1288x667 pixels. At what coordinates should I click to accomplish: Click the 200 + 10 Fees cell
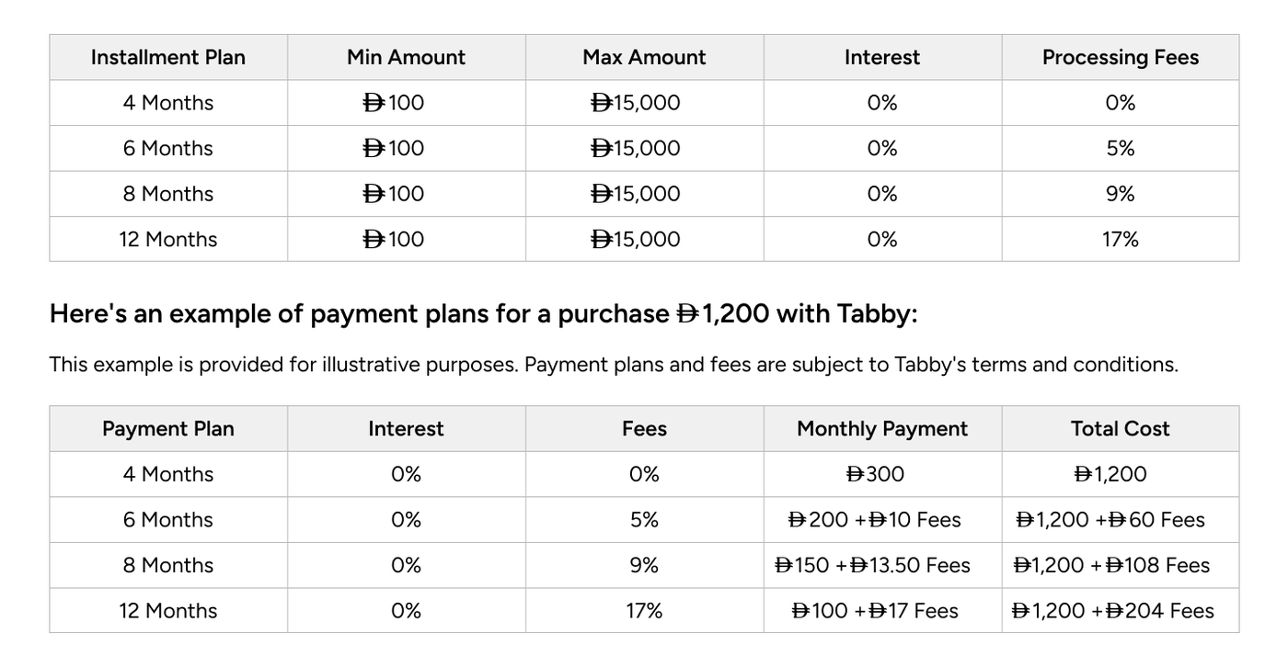[x=875, y=520]
